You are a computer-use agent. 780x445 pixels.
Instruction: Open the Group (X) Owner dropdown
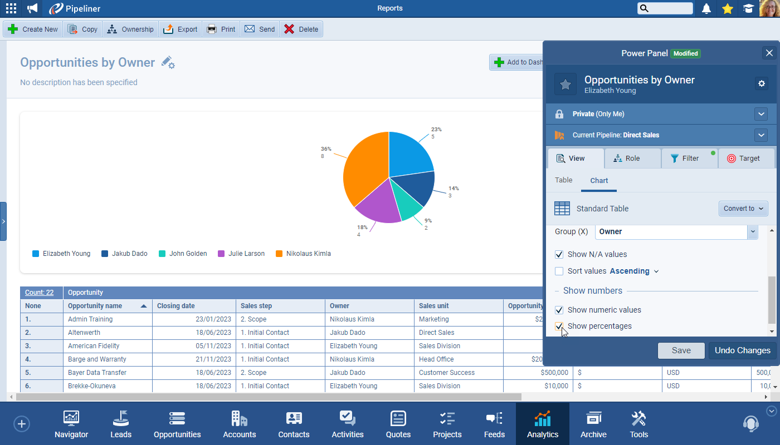(x=753, y=231)
